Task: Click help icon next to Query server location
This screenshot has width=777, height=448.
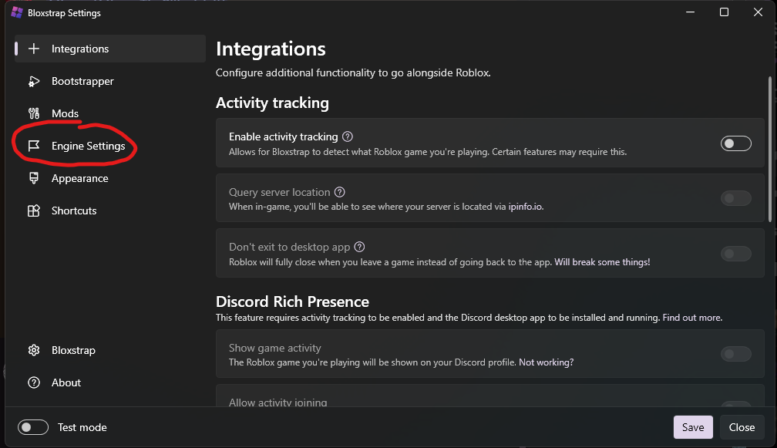Action: coord(340,192)
